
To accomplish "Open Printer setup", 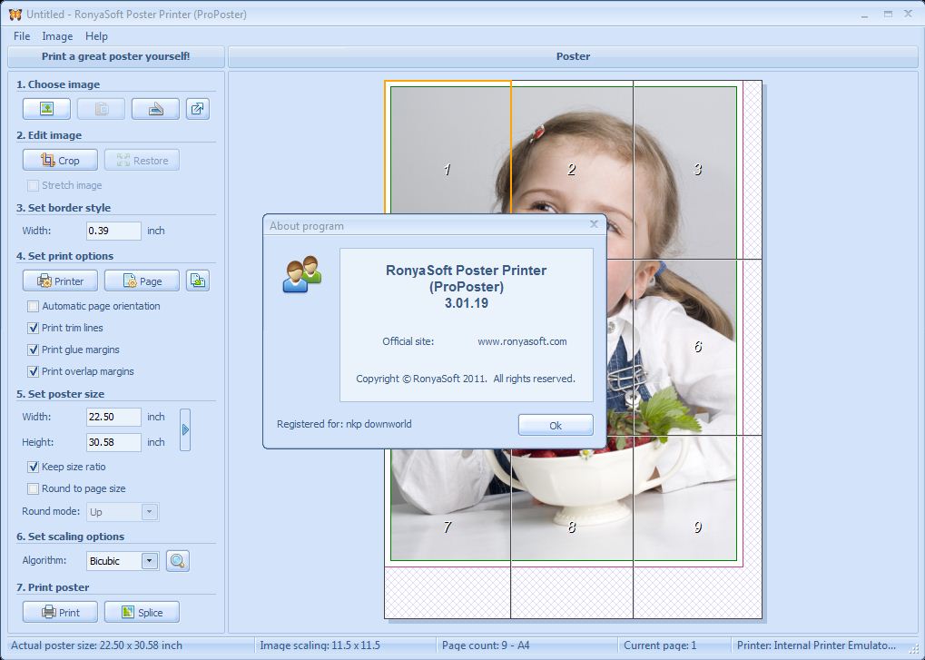I will coord(59,281).
